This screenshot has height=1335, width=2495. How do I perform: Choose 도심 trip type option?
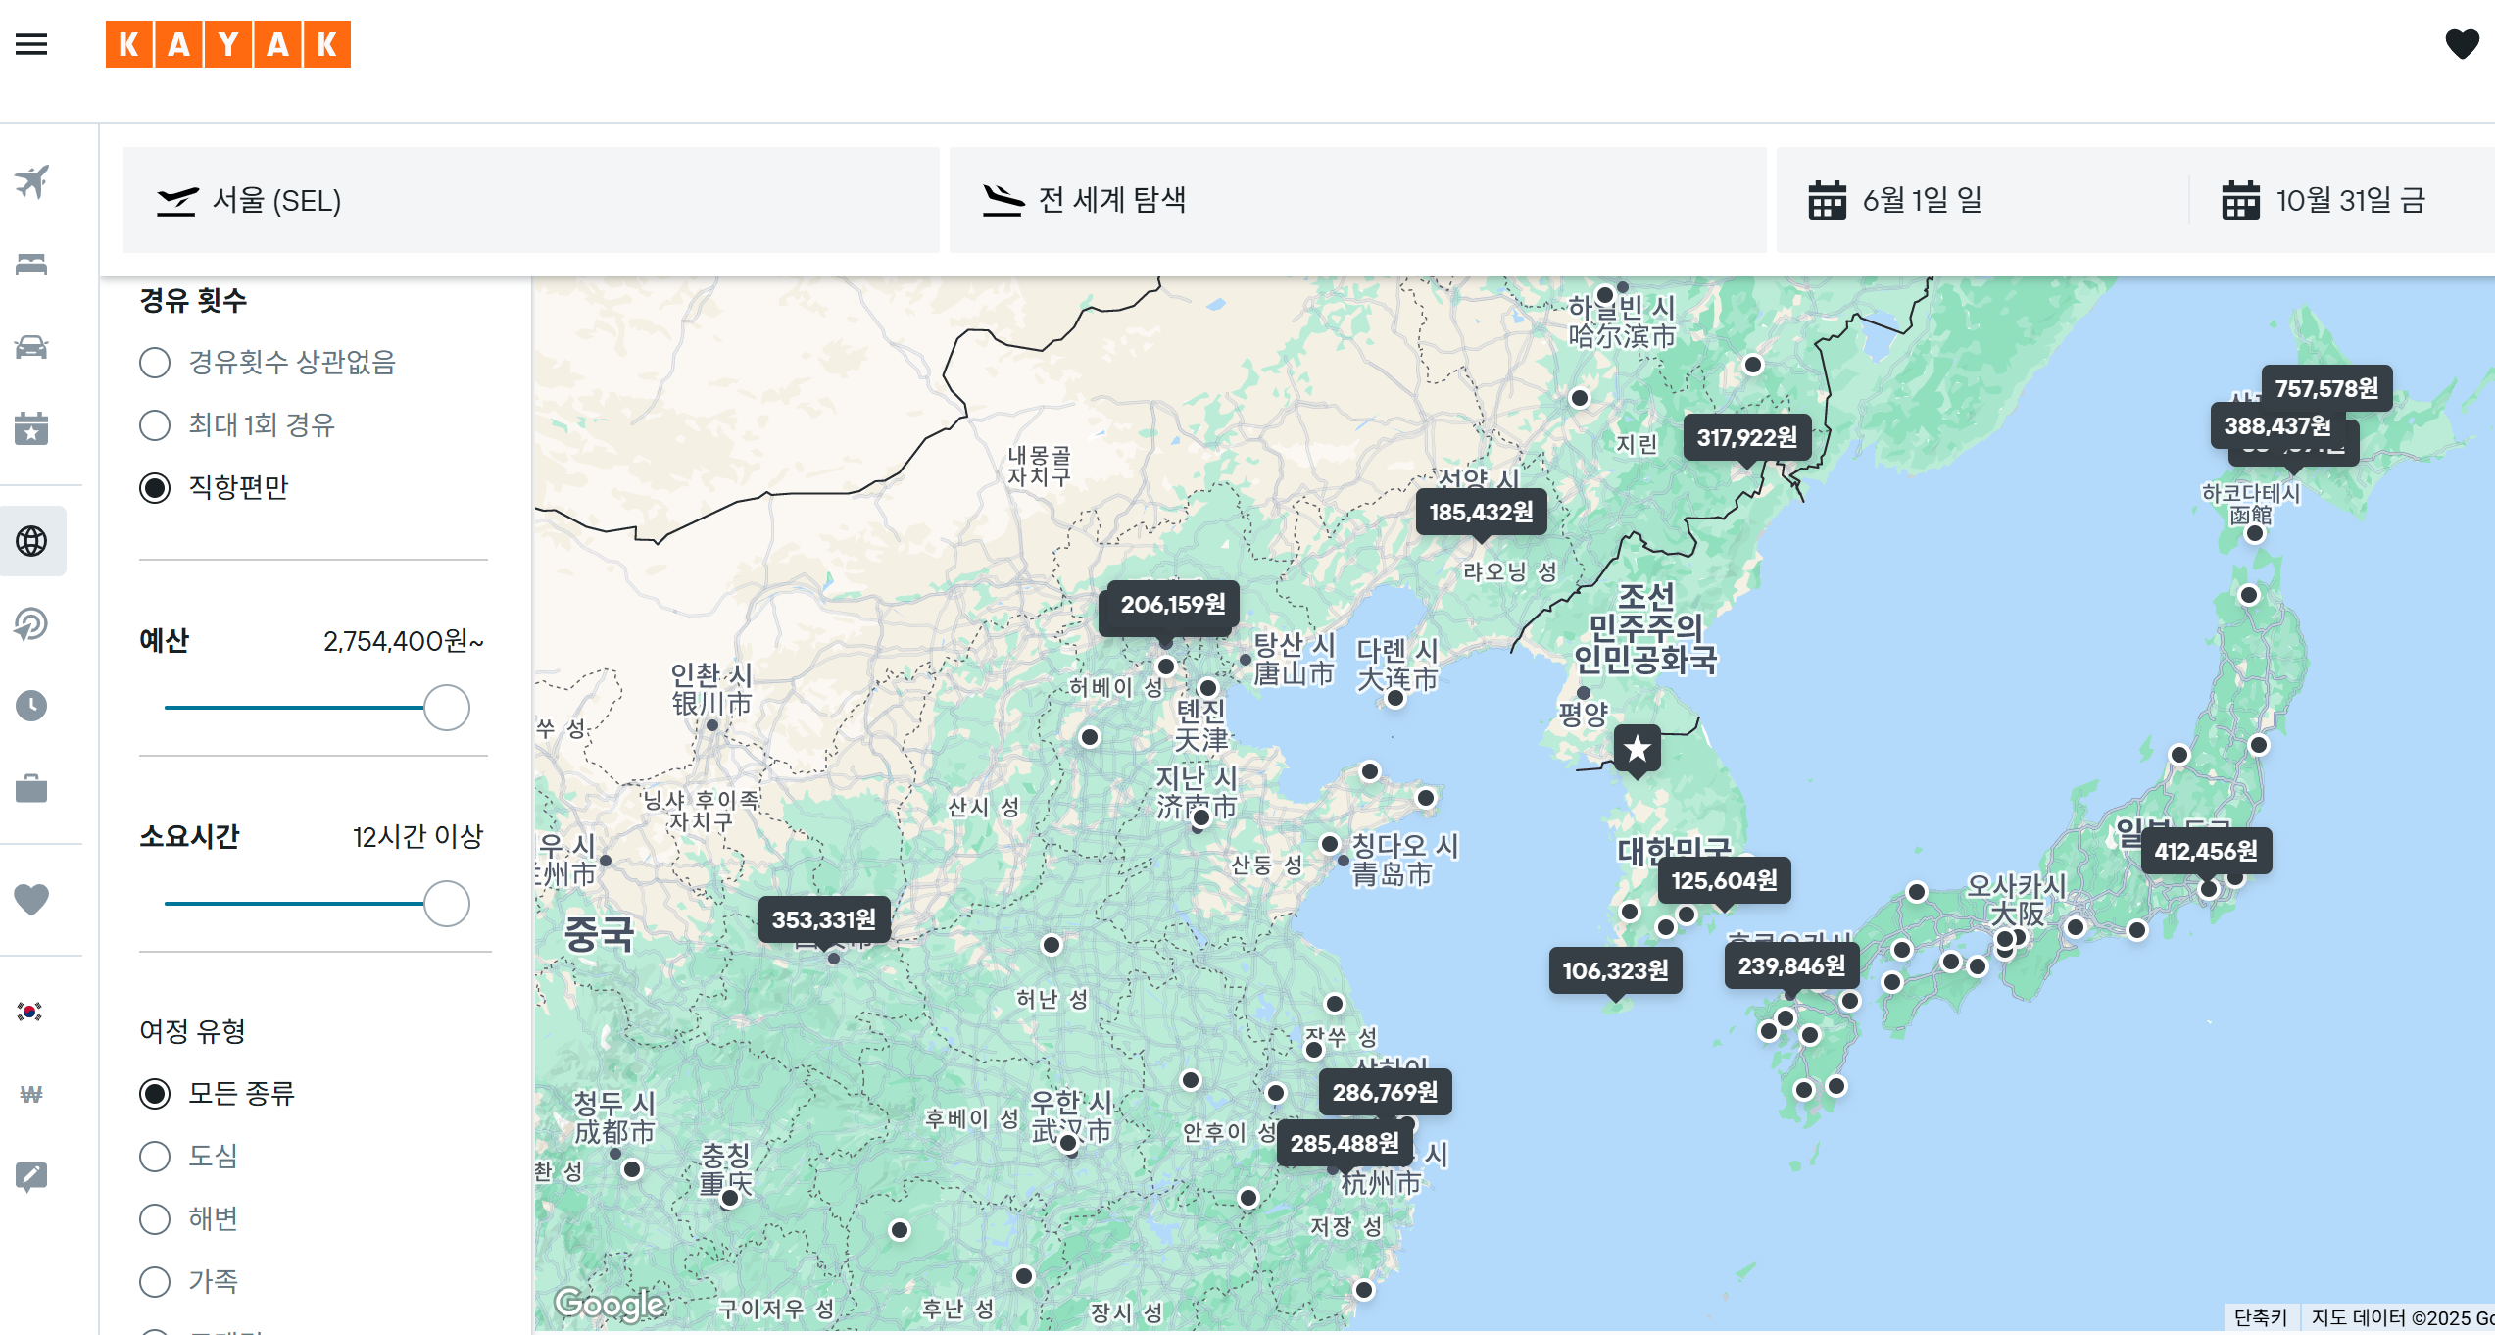click(155, 1157)
